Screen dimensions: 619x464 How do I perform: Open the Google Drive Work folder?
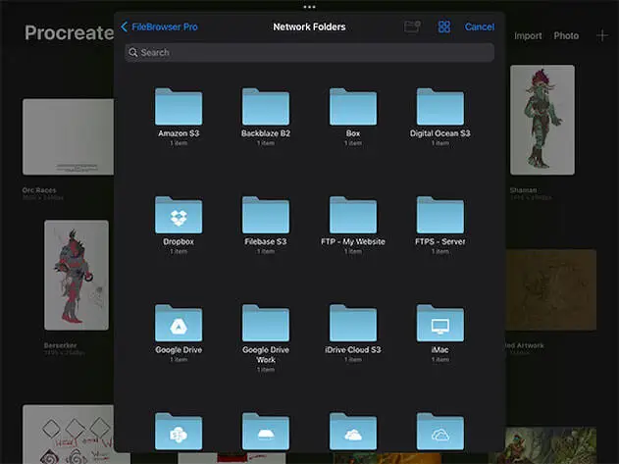pyautogui.click(x=266, y=323)
